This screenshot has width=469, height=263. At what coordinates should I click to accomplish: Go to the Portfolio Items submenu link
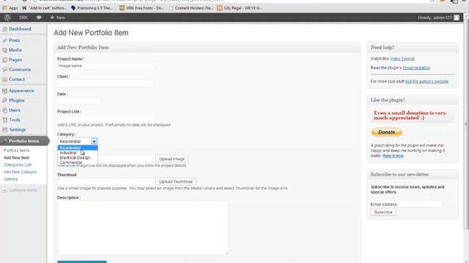(16, 150)
